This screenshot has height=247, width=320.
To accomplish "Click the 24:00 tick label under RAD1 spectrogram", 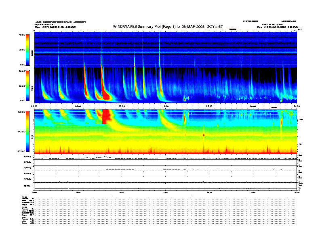I will (x=297, y=106).
